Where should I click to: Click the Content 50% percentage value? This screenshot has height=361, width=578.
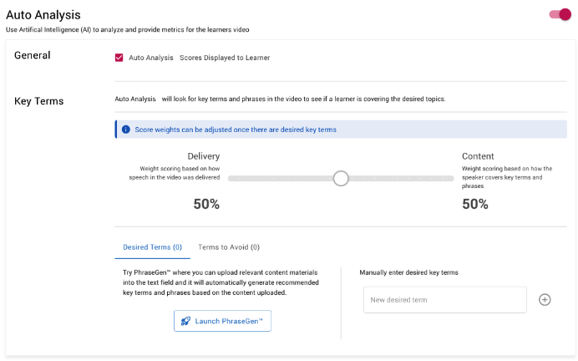pos(475,204)
